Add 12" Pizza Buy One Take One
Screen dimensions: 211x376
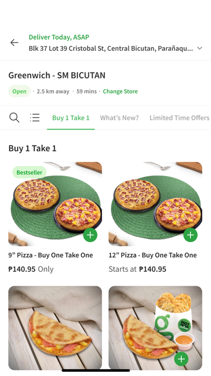[190, 235]
